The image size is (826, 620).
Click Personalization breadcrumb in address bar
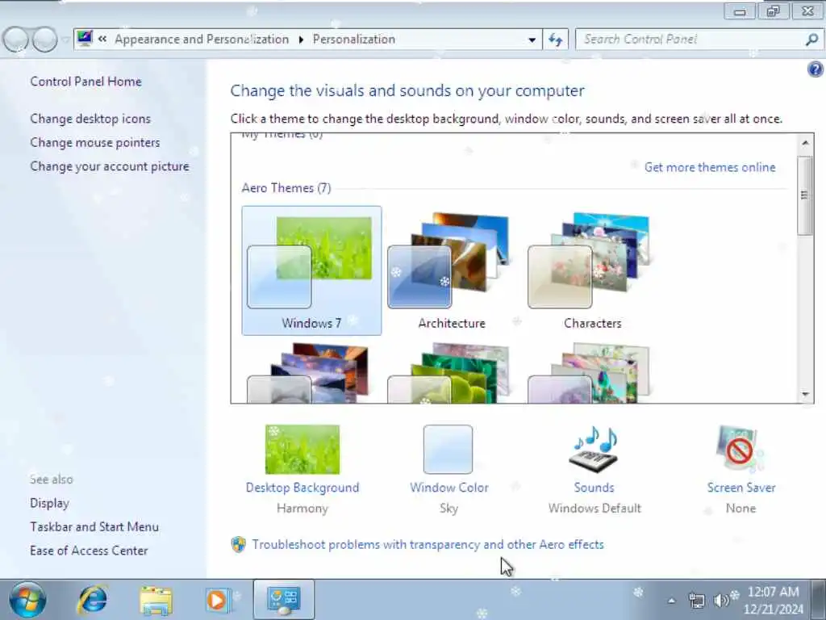[354, 40]
